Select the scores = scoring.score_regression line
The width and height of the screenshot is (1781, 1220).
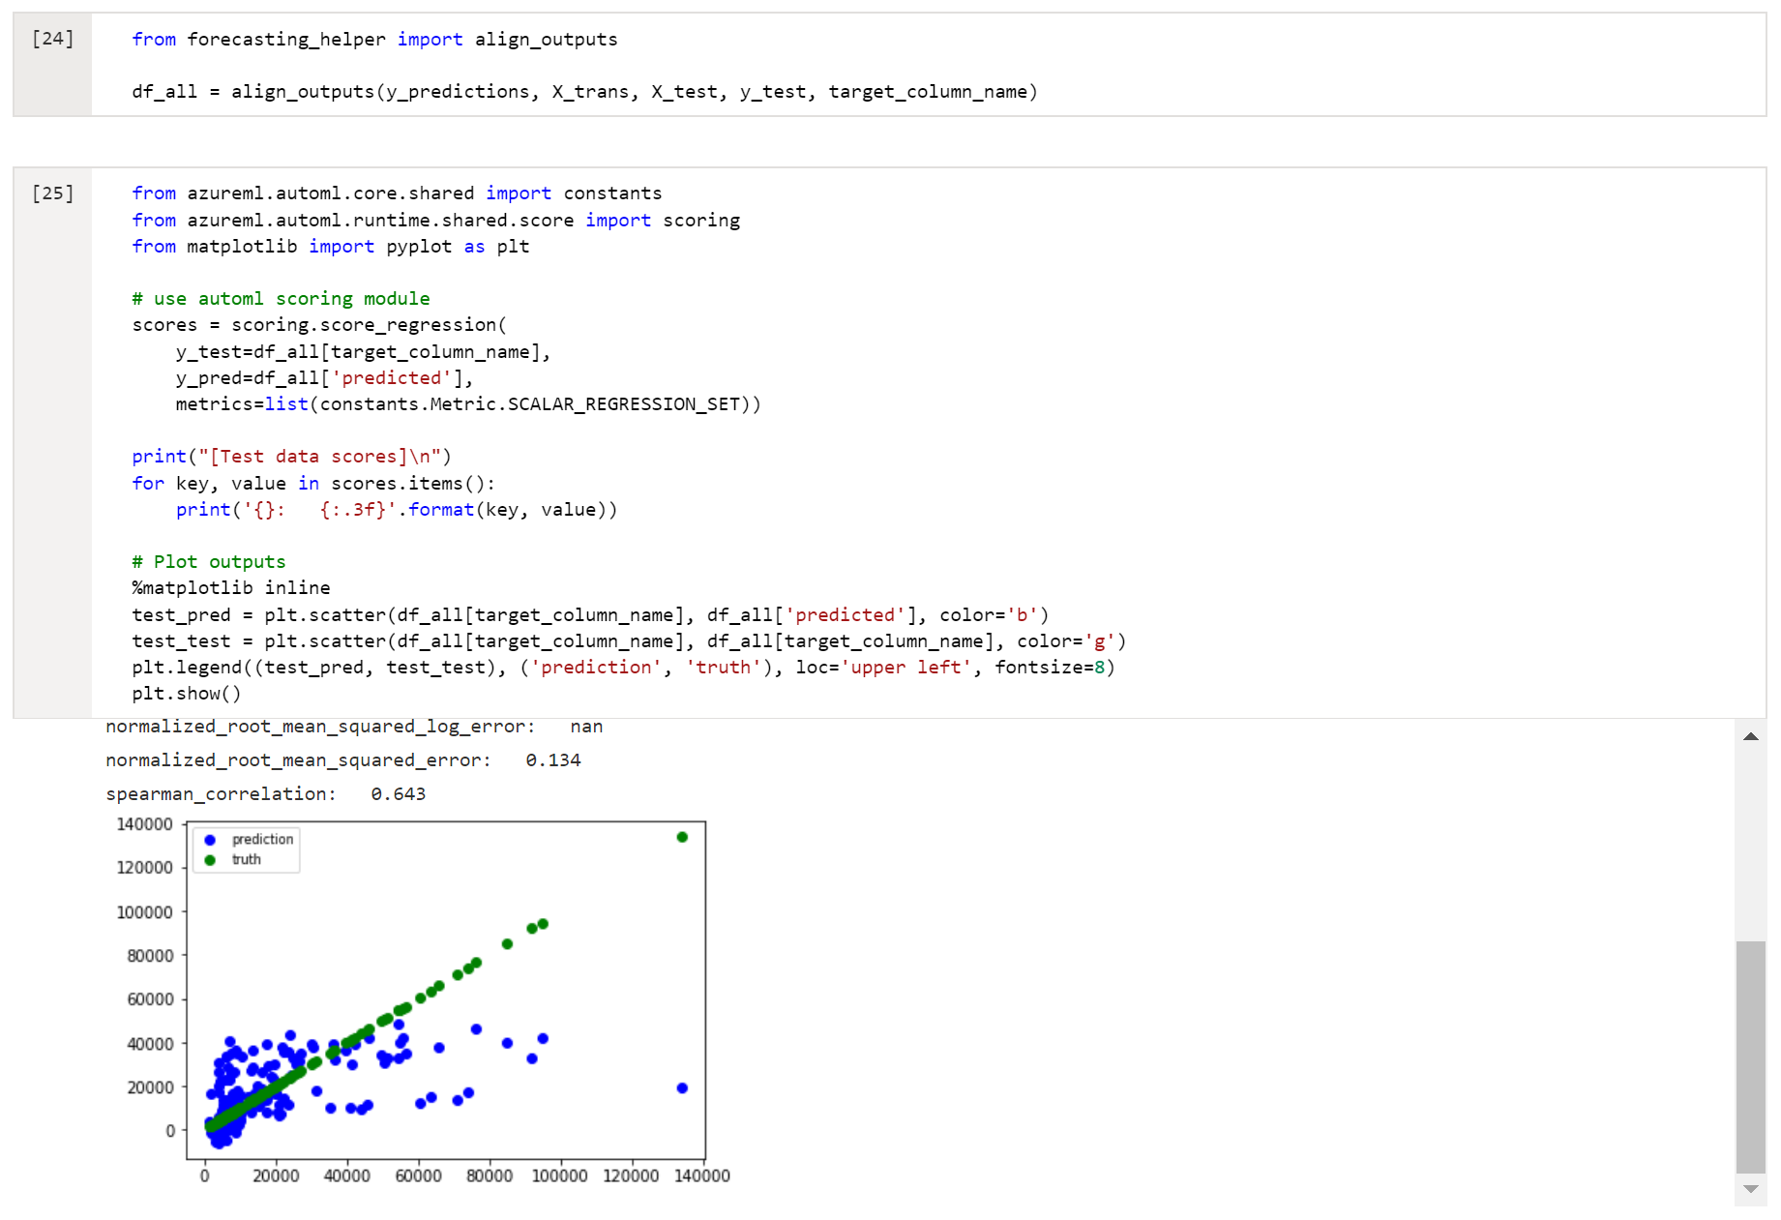[317, 324]
